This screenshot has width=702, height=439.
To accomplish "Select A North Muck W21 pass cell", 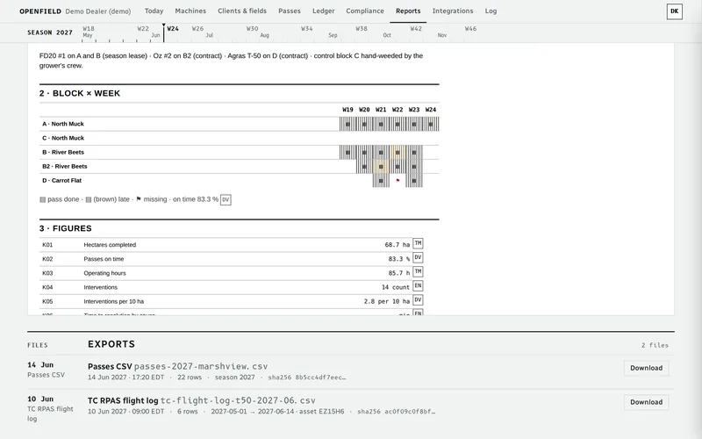I will (381, 124).
